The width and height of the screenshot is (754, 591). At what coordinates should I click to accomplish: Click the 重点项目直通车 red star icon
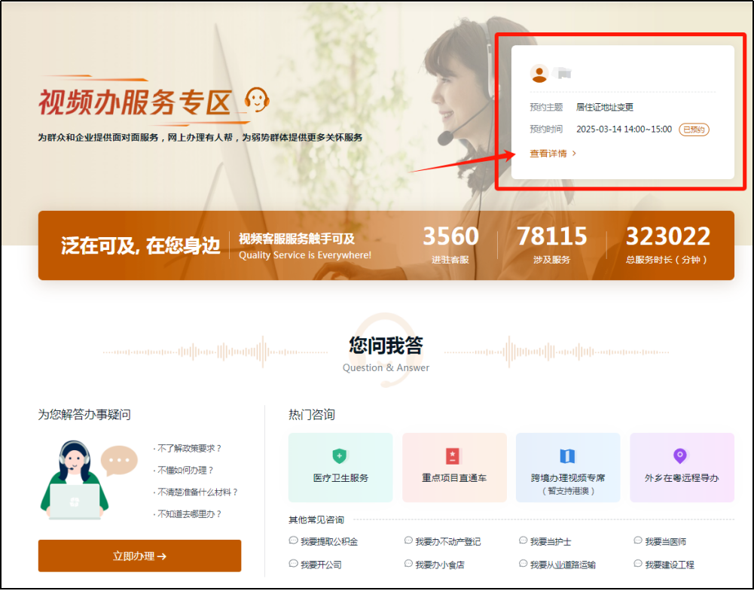click(x=454, y=453)
